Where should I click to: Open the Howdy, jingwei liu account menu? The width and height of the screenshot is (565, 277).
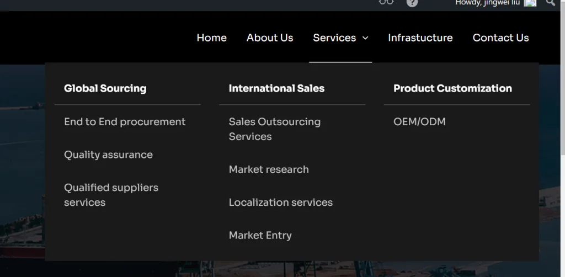click(487, 3)
